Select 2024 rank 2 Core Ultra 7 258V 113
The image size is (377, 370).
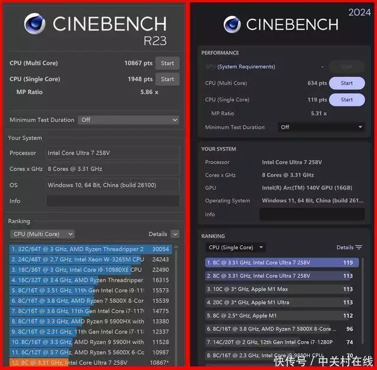point(282,276)
